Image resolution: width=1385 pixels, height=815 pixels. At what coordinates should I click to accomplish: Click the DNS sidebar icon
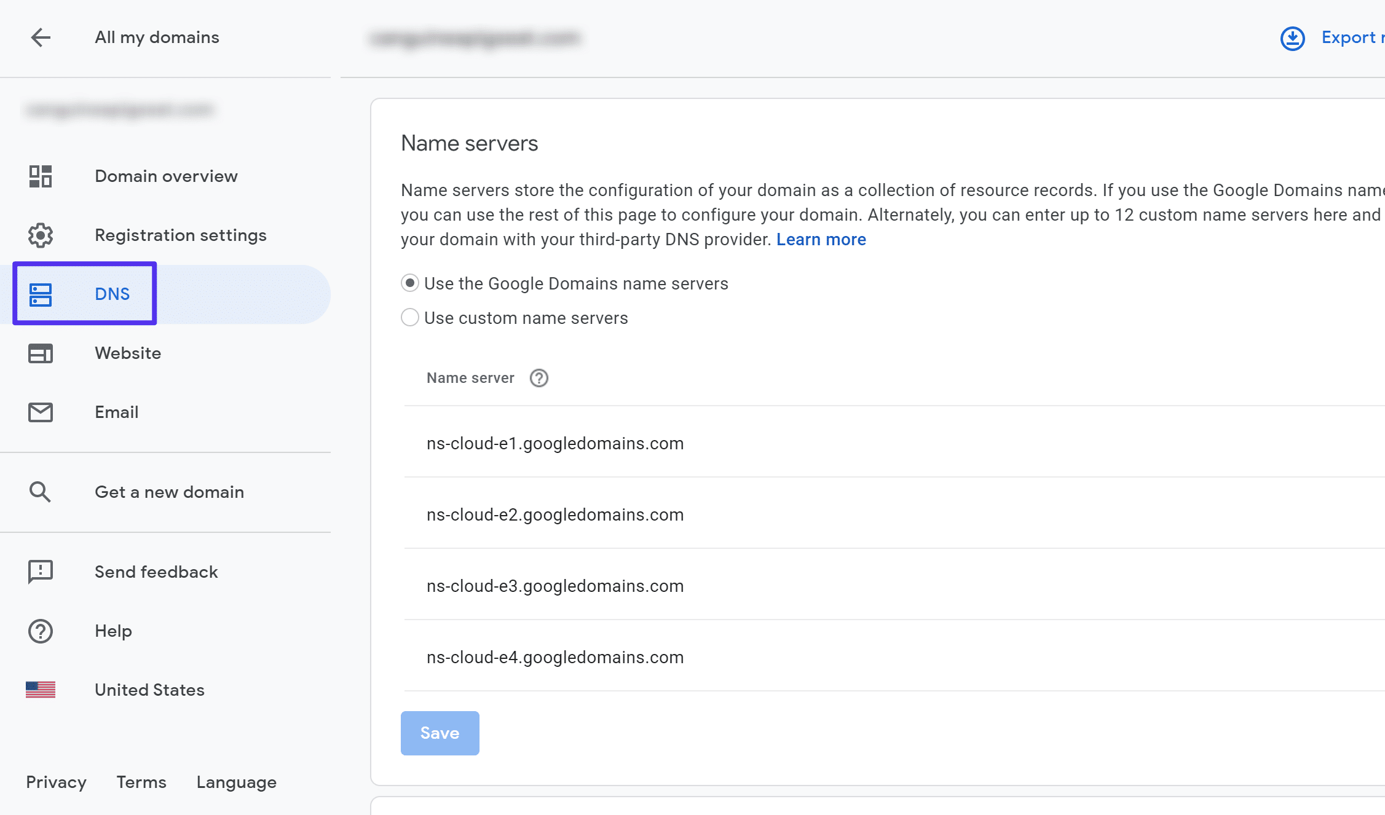41,293
